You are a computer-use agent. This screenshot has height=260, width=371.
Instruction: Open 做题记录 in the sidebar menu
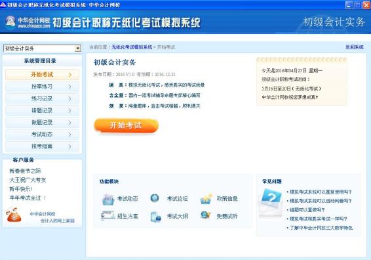(42, 123)
